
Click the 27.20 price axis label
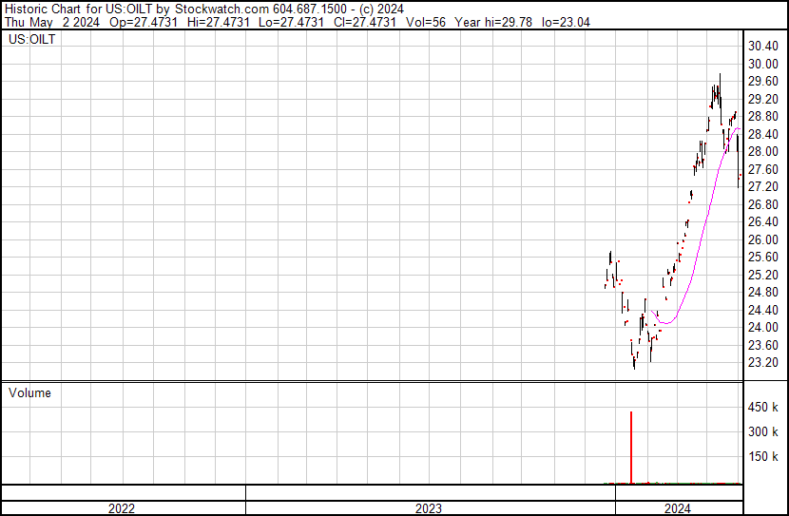[x=763, y=186]
